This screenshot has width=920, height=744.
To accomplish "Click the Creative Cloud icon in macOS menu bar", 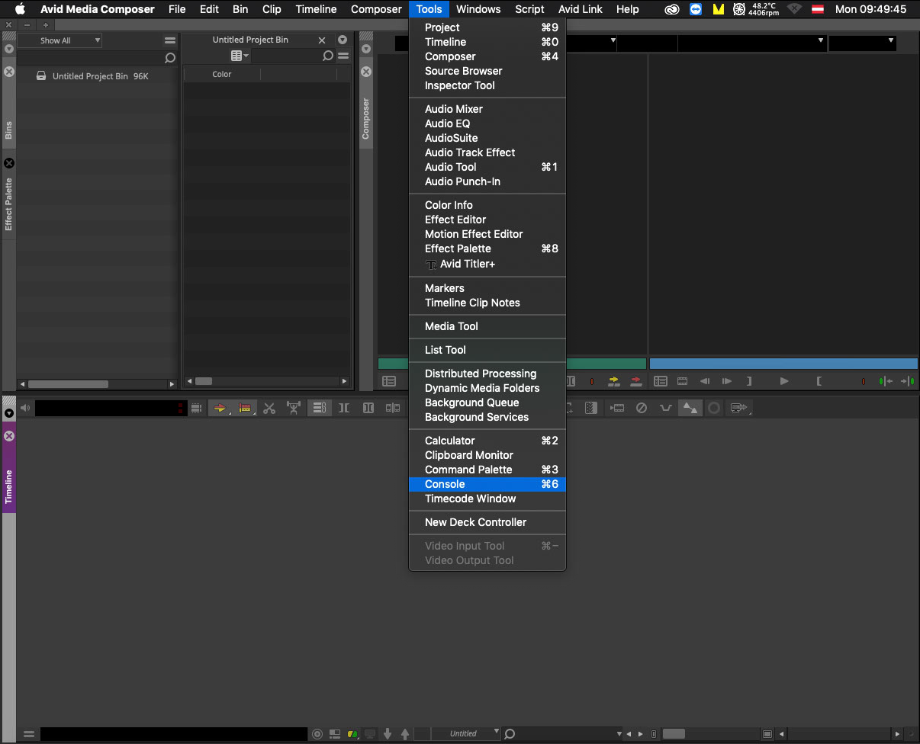I will pos(672,9).
